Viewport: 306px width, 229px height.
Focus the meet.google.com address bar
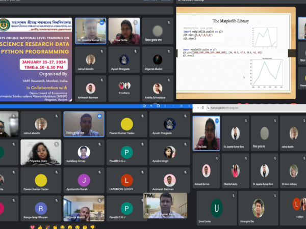click(256, 108)
